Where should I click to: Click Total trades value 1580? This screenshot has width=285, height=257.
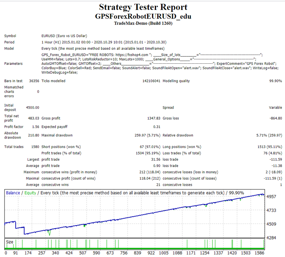[x=35, y=147]
